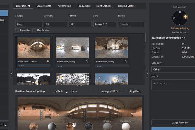
Task: Open the Category dropdown showing Other
Action: pos(173,69)
